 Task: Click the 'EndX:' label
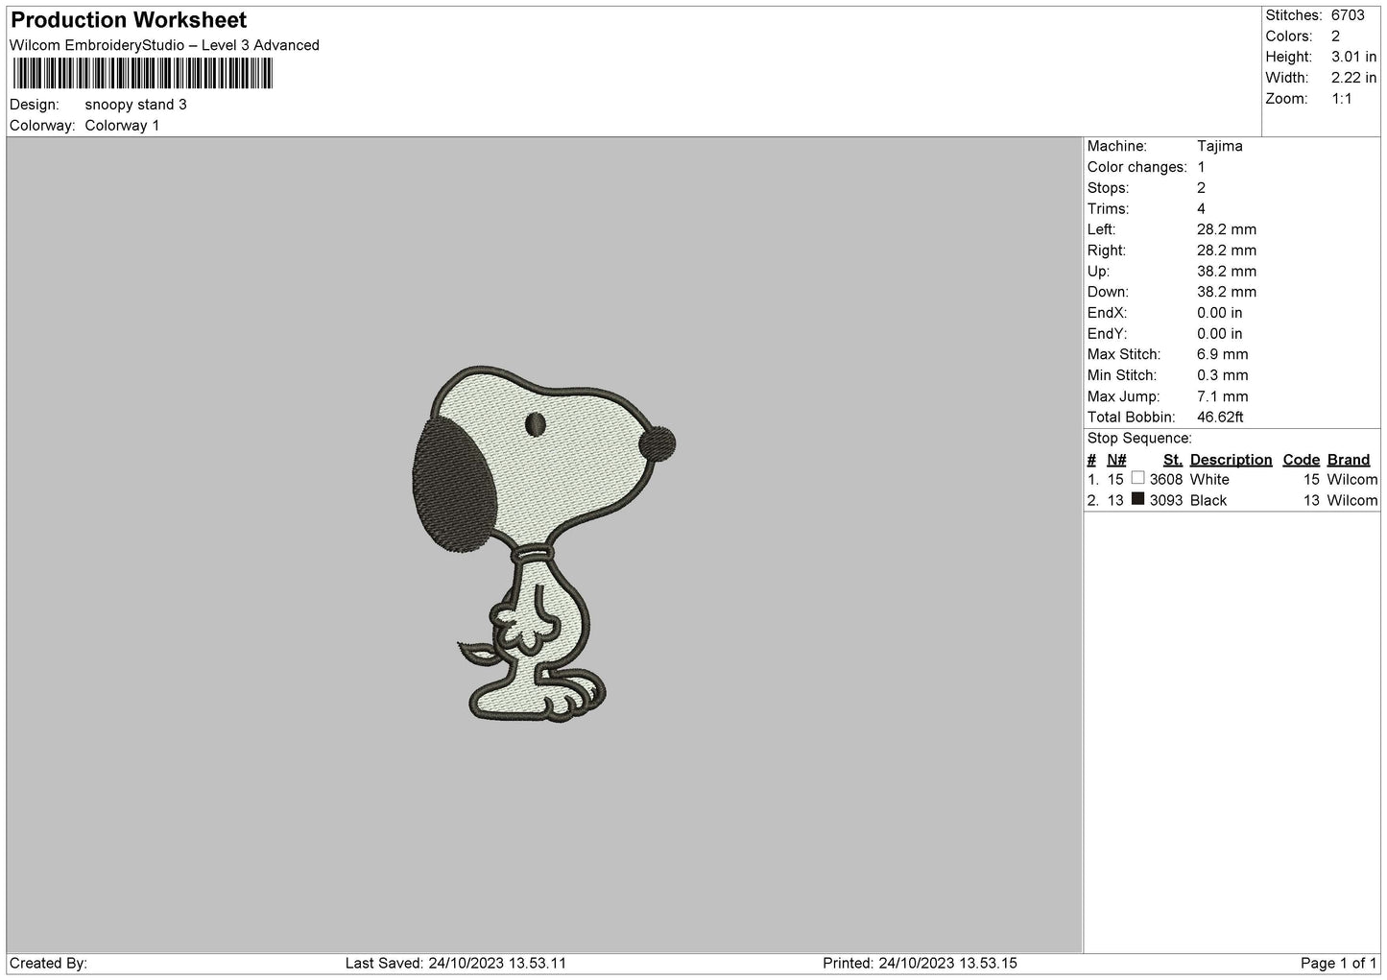click(x=1108, y=313)
